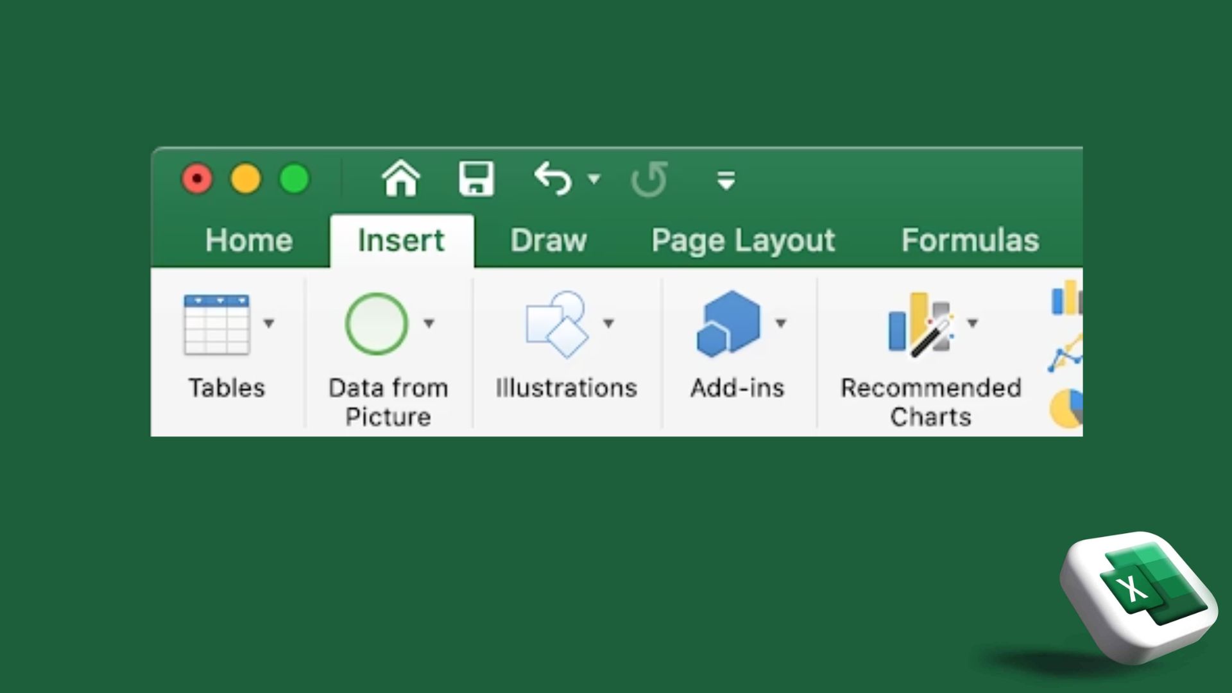Click the Recommended Charts wand icon
Image resolution: width=1232 pixels, height=693 pixels.
(x=921, y=324)
